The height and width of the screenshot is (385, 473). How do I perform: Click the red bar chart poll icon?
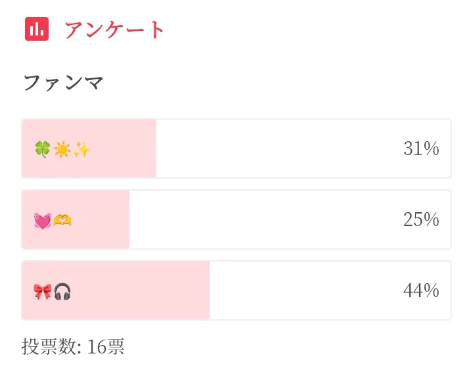point(37,29)
